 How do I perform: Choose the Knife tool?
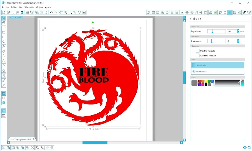tap(4, 85)
